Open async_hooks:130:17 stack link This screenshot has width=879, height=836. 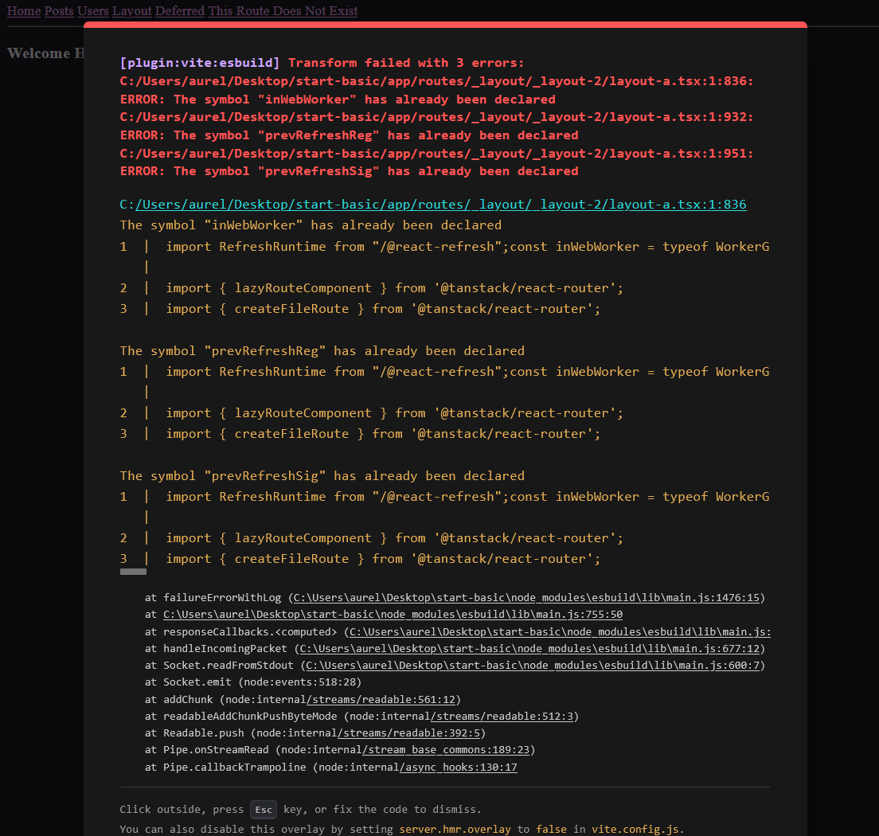pos(459,767)
